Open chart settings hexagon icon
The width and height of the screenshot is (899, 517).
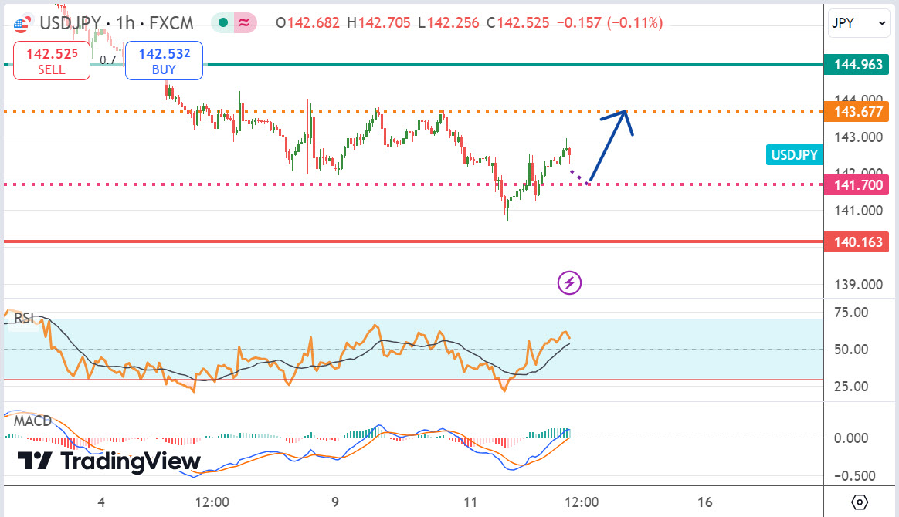point(861,502)
